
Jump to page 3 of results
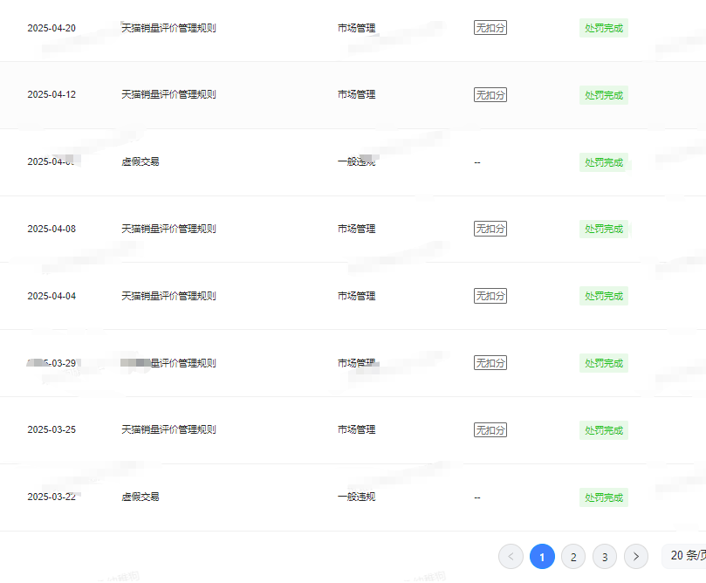[x=605, y=556]
